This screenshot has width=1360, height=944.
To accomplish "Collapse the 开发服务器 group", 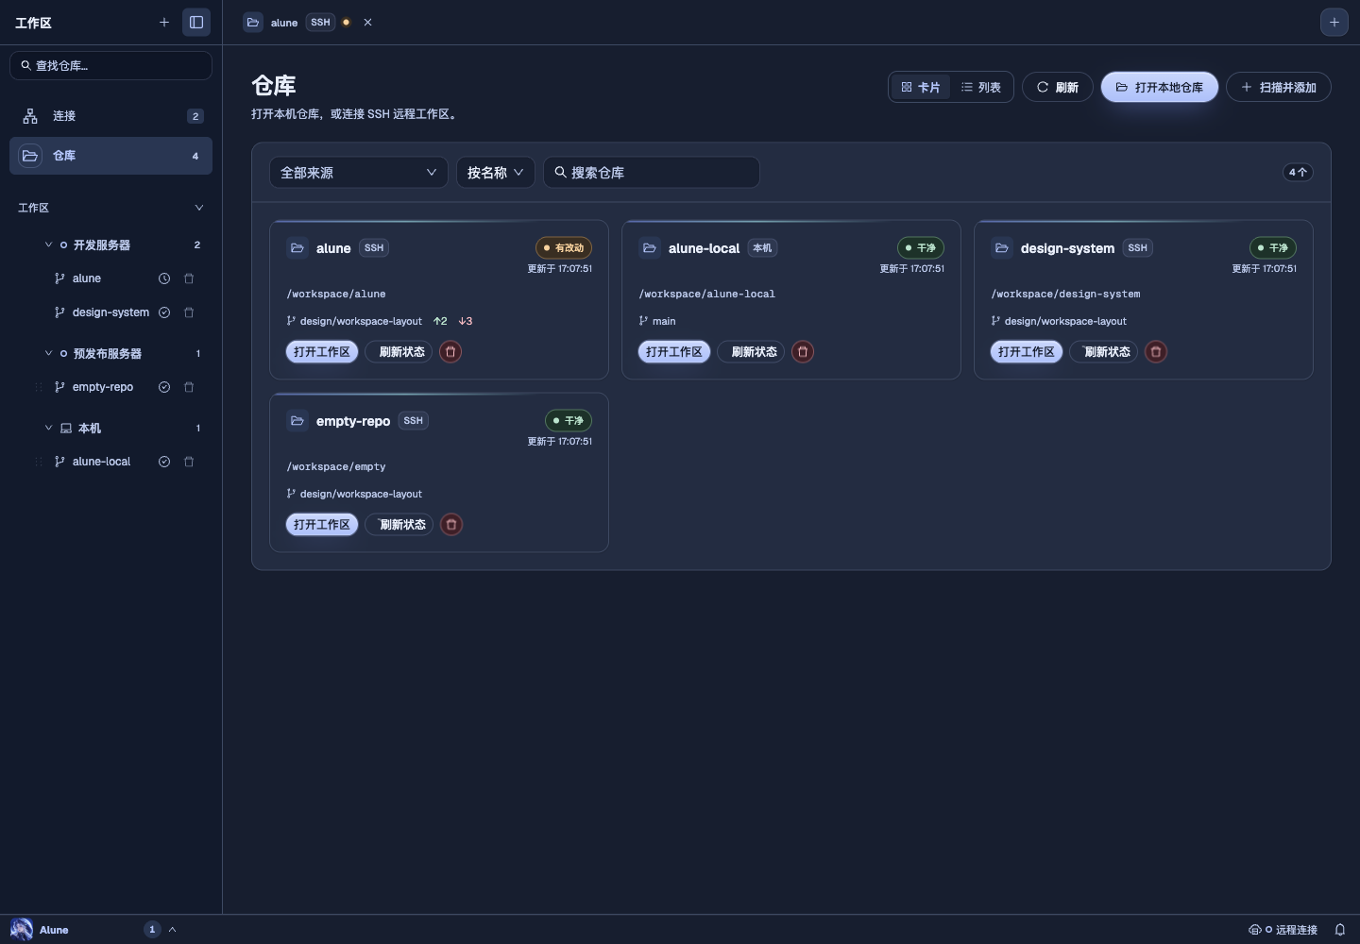I will tap(48, 244).
